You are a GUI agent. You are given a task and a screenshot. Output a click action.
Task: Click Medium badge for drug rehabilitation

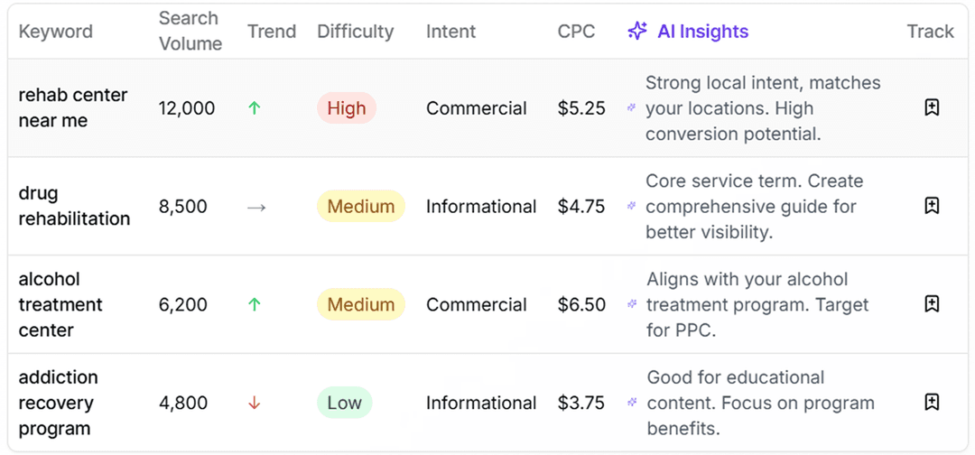[x=360, y=207]
